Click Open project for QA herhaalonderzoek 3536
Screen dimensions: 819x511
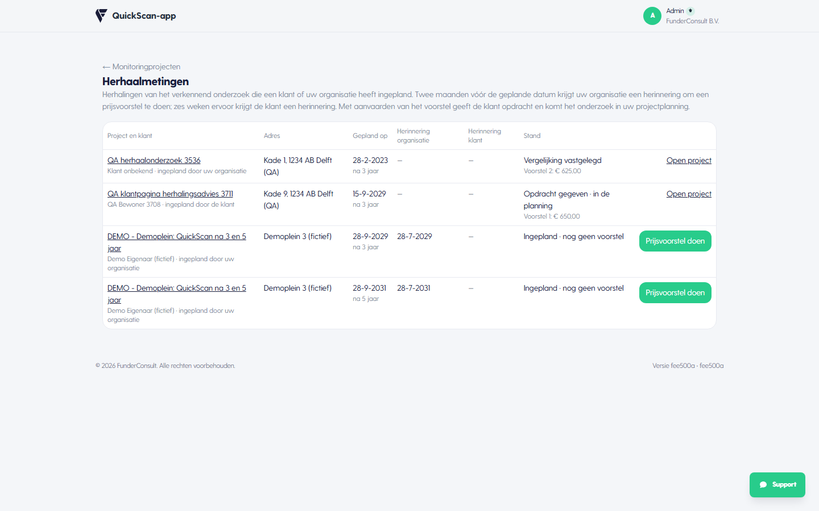click(x=689, y=160)
